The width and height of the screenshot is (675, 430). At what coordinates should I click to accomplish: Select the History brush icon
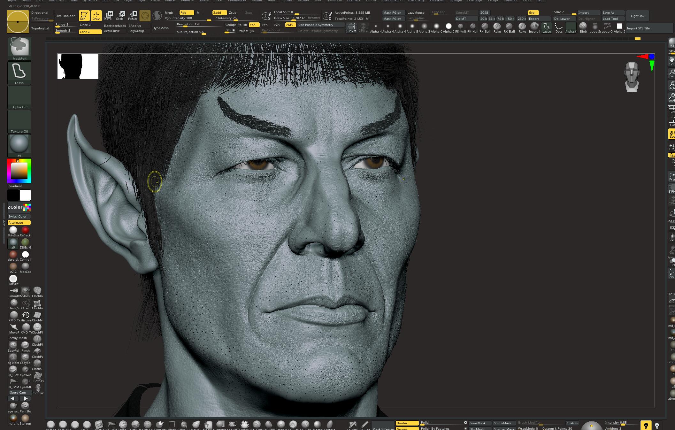26,316
